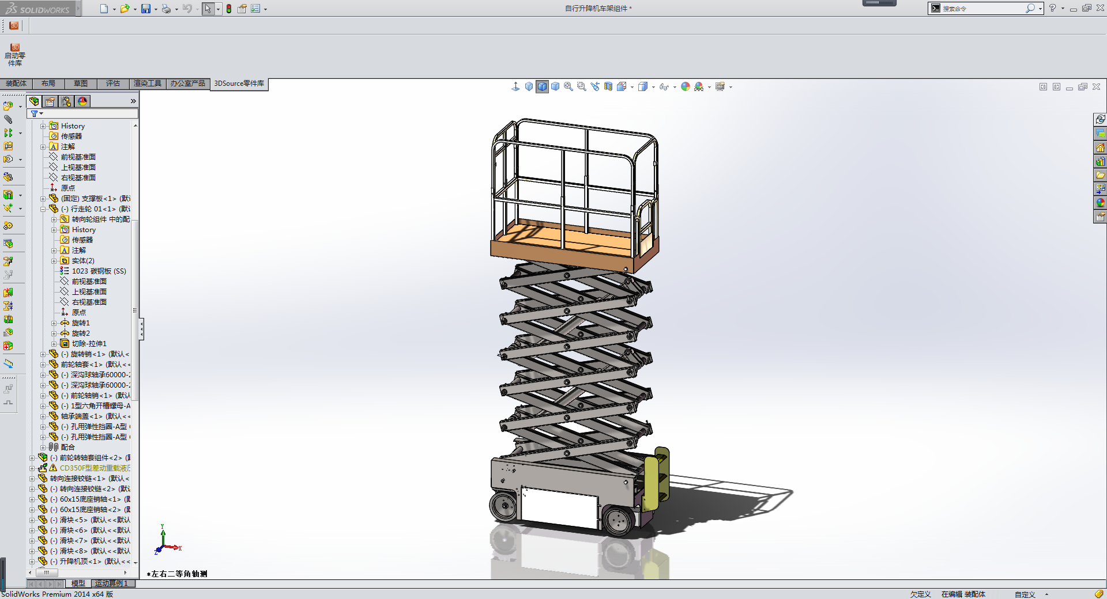Image resolution: width=1107 pixels, height=599 pixels.
Task: Click the Apply Scene icon
Action: coord(699,86)
